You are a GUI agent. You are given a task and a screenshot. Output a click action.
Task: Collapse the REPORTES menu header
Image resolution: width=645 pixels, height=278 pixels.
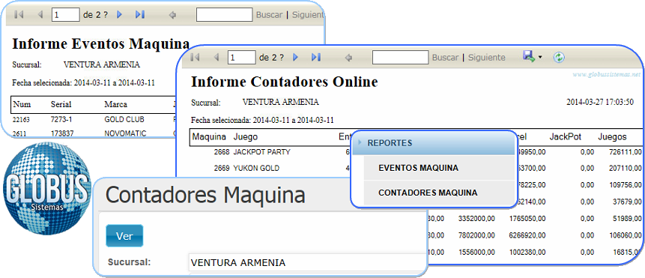point(434,142)
